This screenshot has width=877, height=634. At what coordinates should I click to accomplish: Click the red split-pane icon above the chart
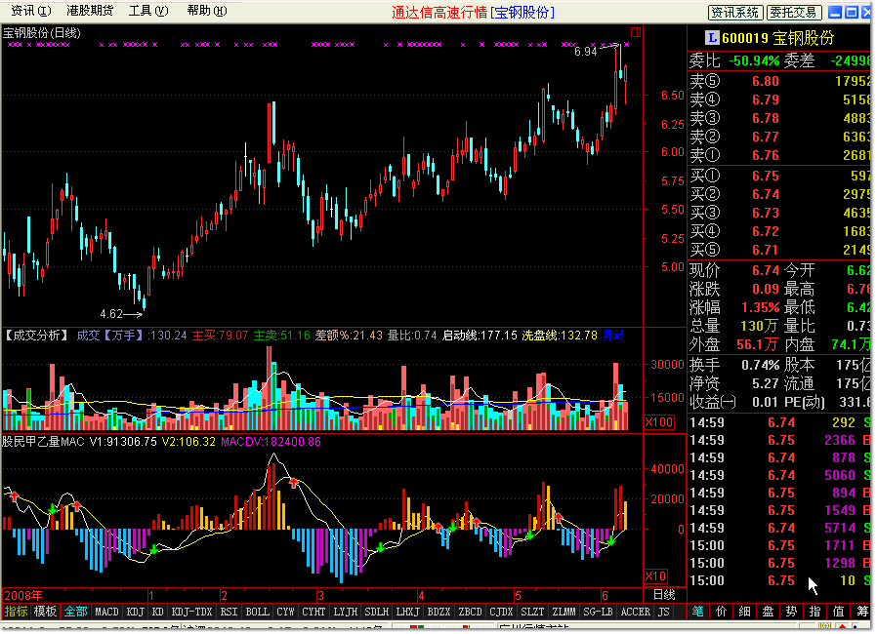[x=636, y=32]
